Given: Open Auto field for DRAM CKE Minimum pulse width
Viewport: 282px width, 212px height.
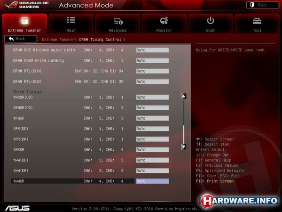Looking at the screenshot, I should (x=152, y=50).
